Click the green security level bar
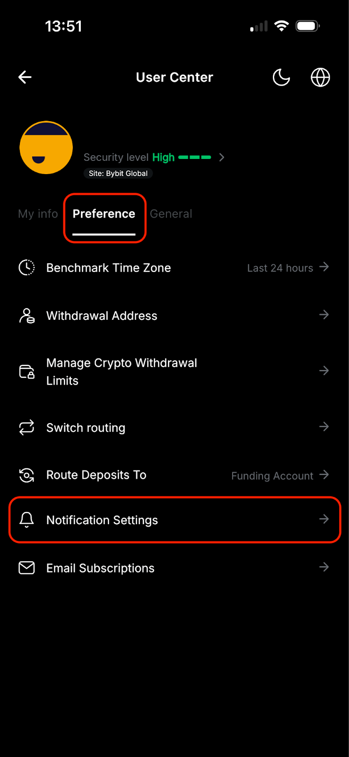This screenshot has width=349, height=757. (x=195, y=157)
